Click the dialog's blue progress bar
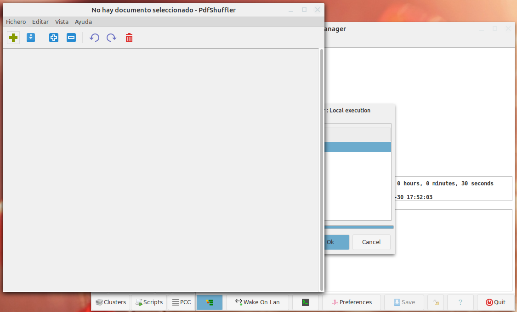 (x=359, y=227)
